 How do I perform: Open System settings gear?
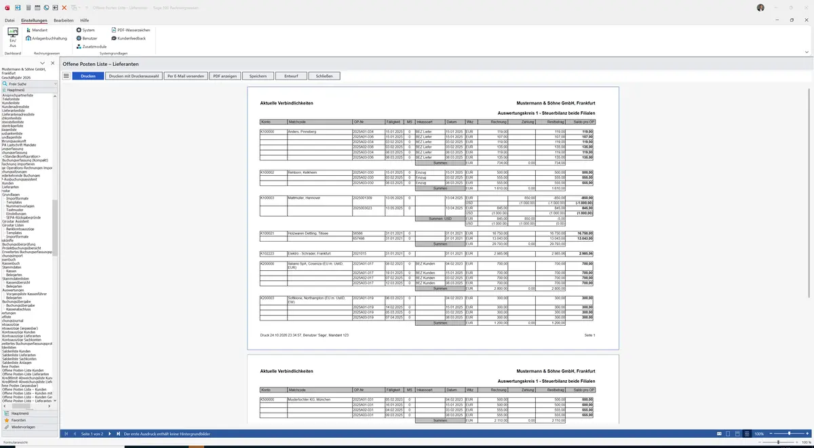(x=85, y=31)
